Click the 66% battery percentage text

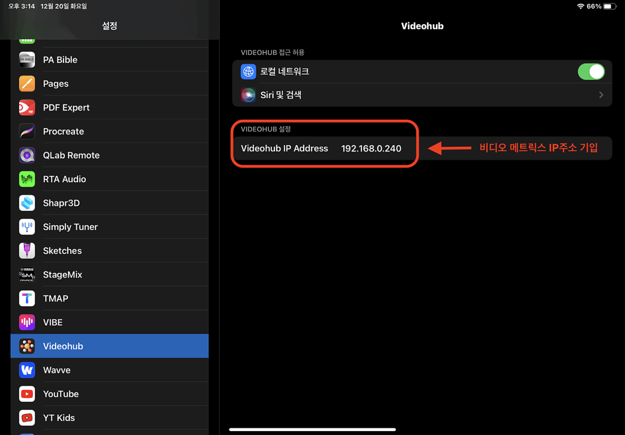click(x=594, y=6)
